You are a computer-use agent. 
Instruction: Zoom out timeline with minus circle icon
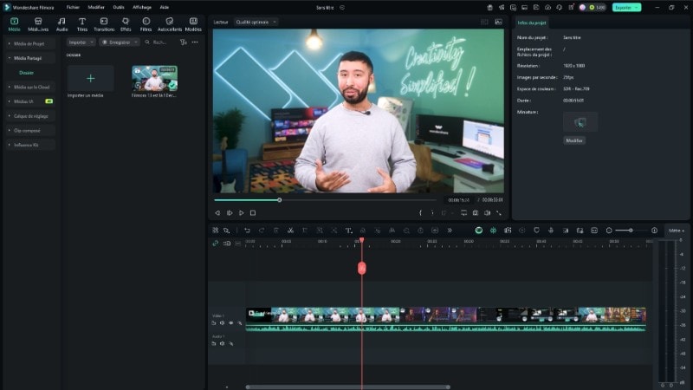609,231
